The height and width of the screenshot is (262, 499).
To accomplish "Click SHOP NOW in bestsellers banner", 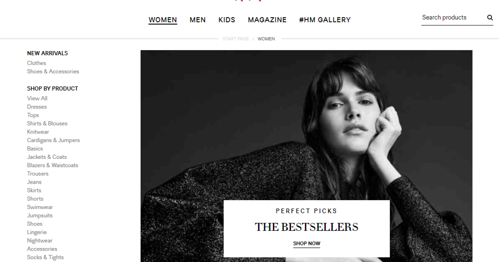I will (306, 243).
